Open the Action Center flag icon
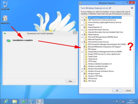The width and height of the screenshot is (138, 104). point(117,101)
